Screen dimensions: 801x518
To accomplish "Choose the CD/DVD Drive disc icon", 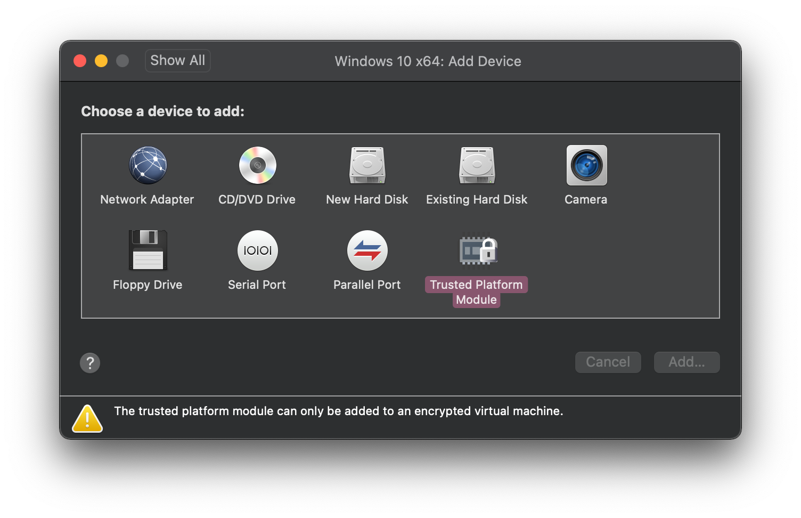I will [258, 165].
